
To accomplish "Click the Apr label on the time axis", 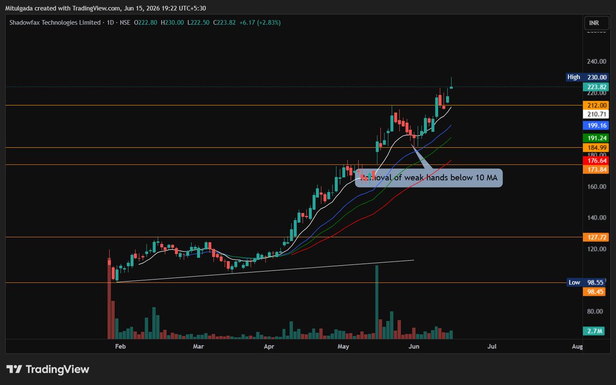I will click(x=268, y=346).
